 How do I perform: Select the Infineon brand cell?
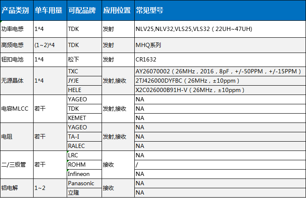(84, 174)
